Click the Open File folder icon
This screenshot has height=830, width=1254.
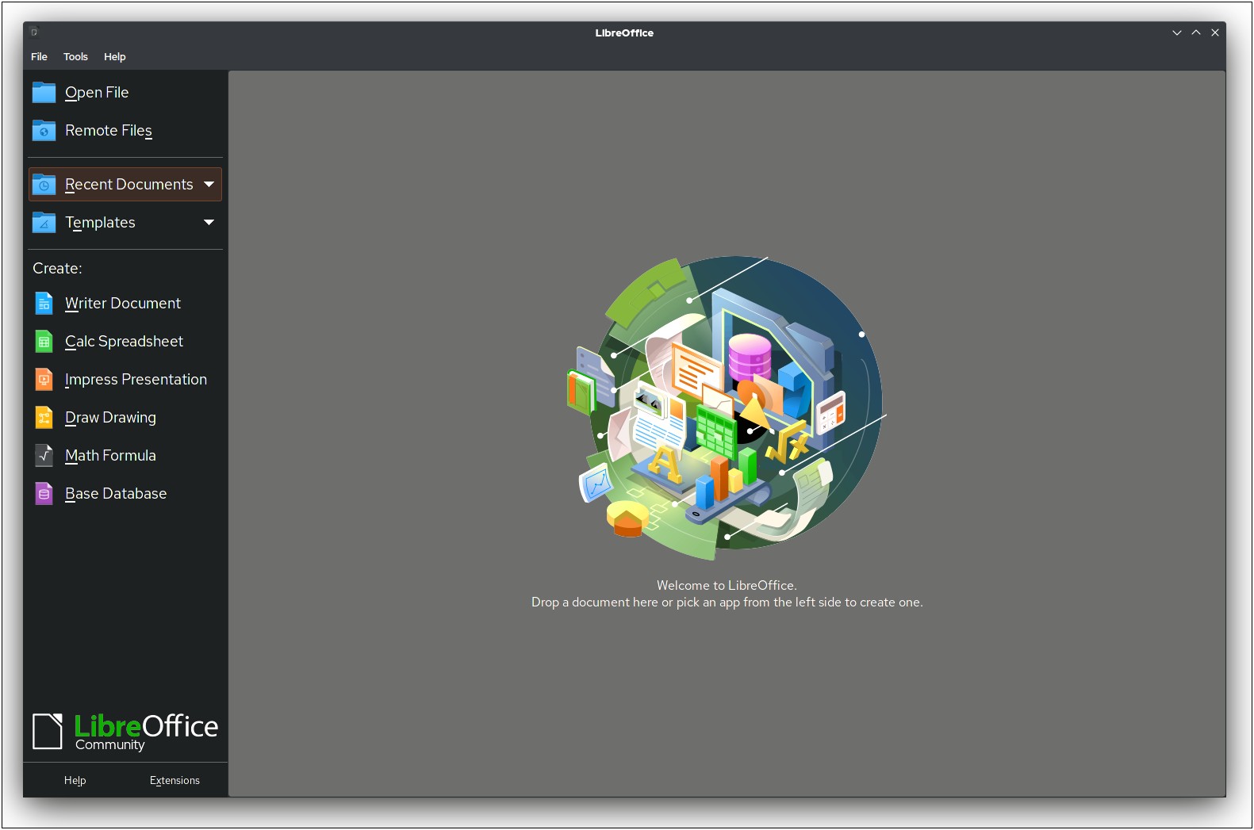pos(44,93)
